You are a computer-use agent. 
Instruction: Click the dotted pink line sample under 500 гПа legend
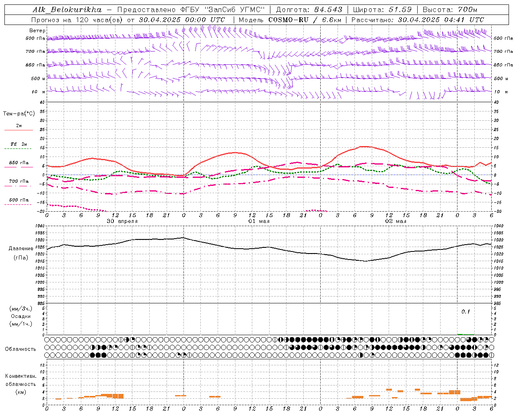(x=18, y=205)
